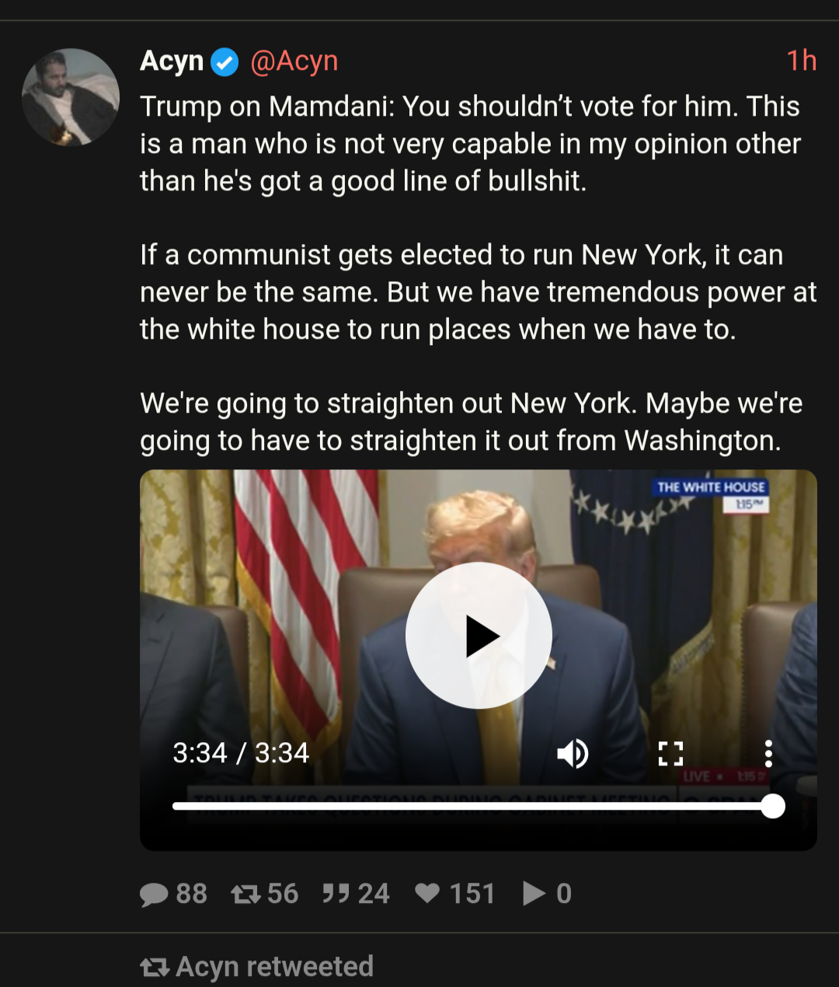The height and width of the screenshot is (987, 839).
Task: Click the Acyn display name
Action: tap(172, 61)
